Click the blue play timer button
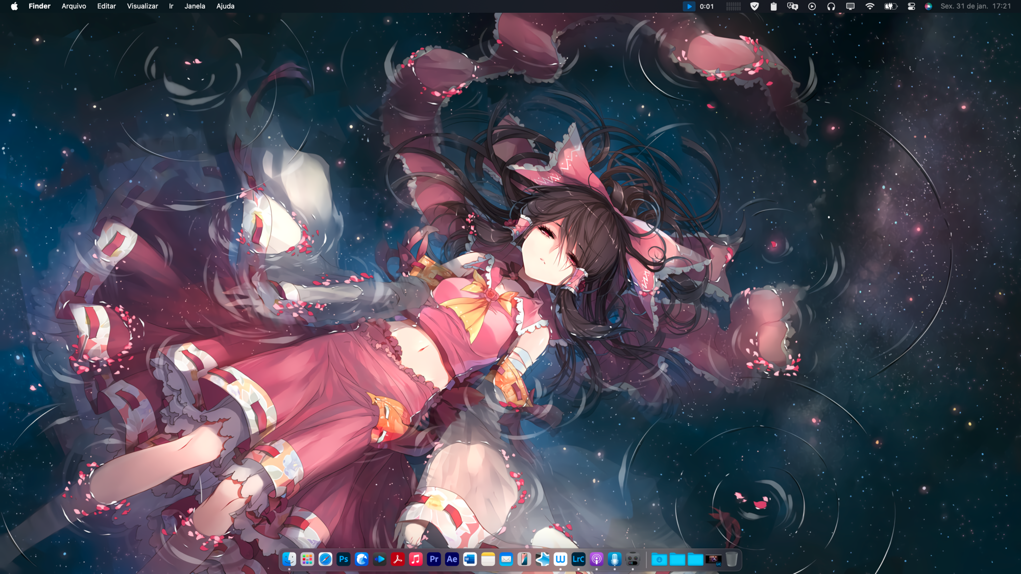The image size is (1021, 574). [689, 6]
